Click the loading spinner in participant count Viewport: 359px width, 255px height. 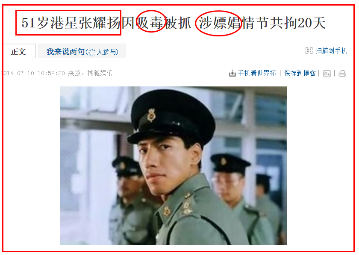tap(92, 52)
